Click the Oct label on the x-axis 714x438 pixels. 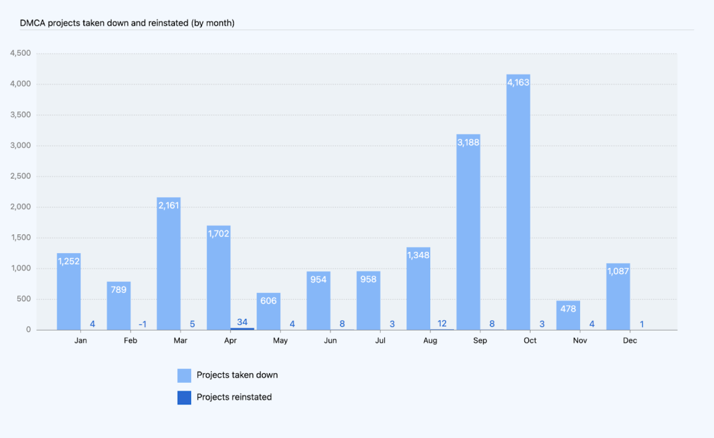(530, 341)
